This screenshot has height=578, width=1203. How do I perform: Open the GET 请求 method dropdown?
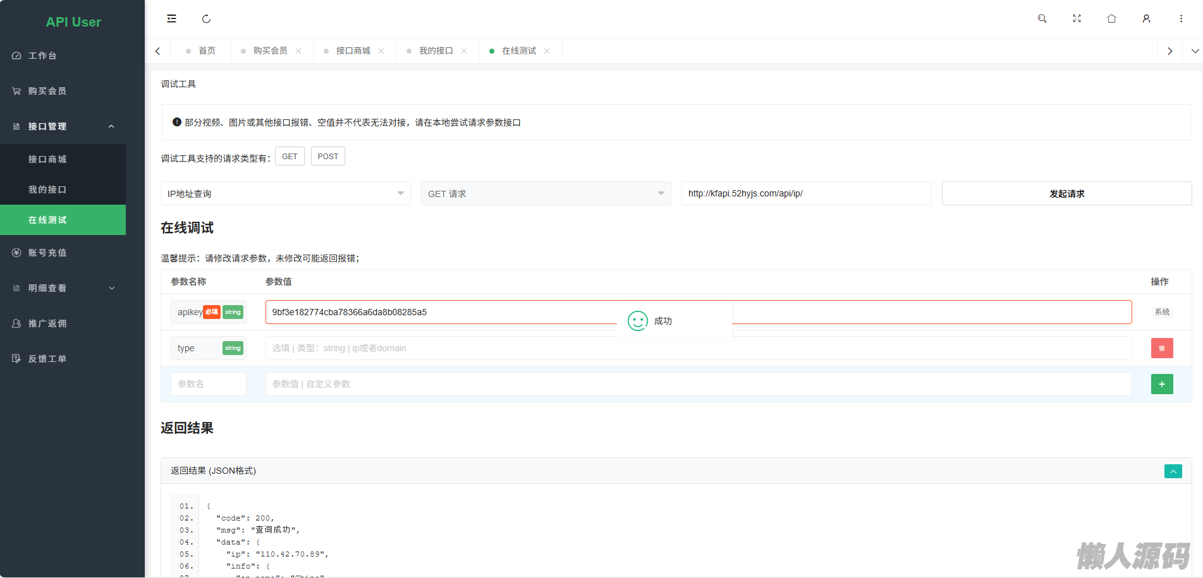point(546,193)
